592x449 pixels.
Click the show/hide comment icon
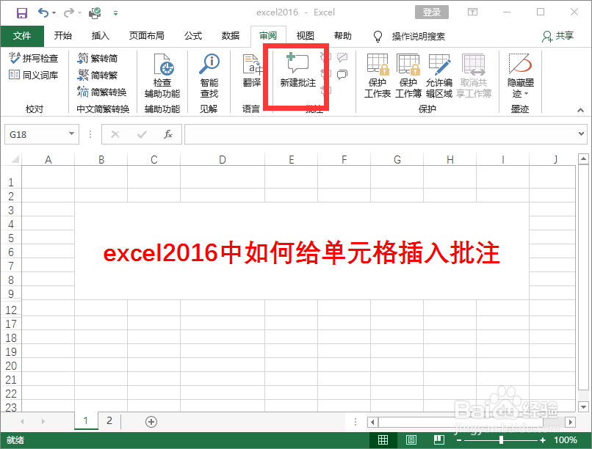point(342,57)
